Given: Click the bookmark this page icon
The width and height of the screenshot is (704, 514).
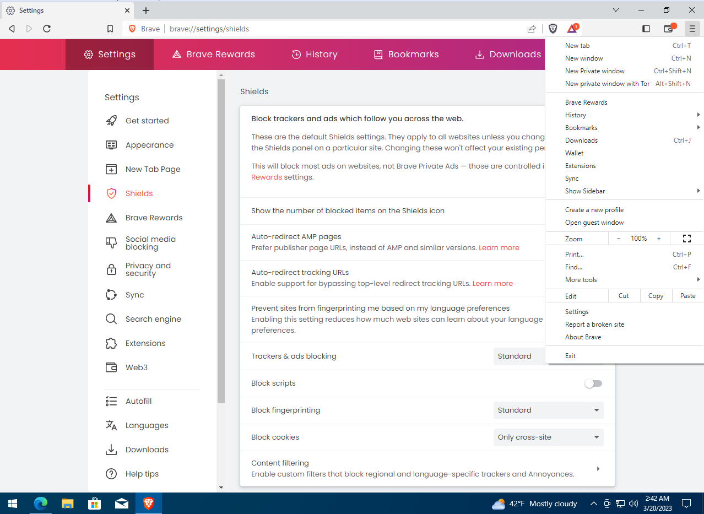Looking at the screenshot, I should point(110,29).
